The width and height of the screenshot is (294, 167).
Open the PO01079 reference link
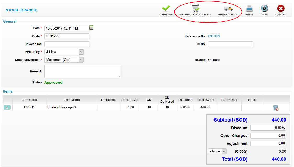coord(214,36)
